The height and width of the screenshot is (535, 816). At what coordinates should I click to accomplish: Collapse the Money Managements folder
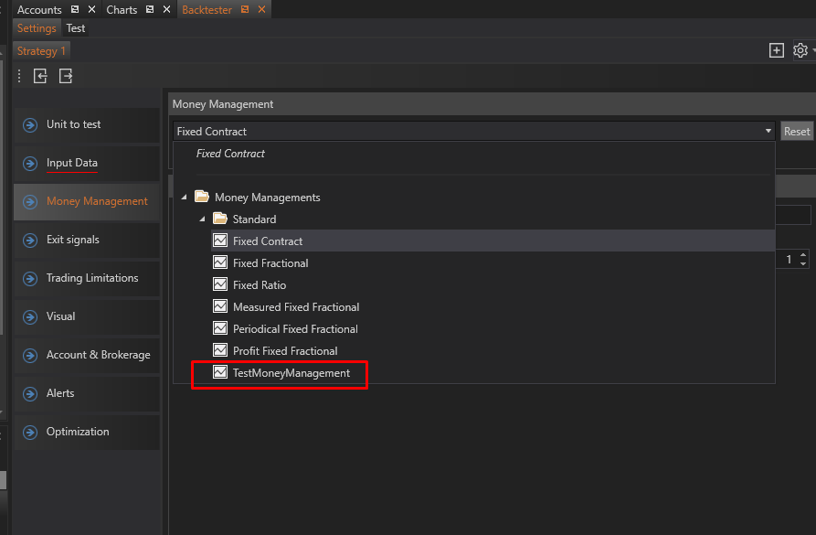tap(185, 198)
